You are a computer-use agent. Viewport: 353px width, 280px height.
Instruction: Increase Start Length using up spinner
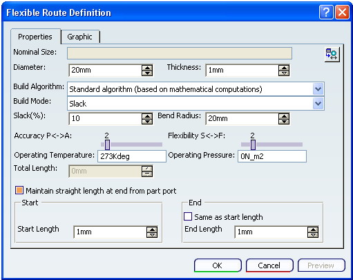152,230
